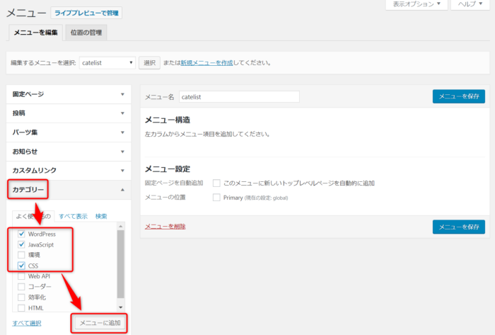Uncheck the CSS category checkbox
495x335 pixels.
pyautogui.click(x=21, y=266)
